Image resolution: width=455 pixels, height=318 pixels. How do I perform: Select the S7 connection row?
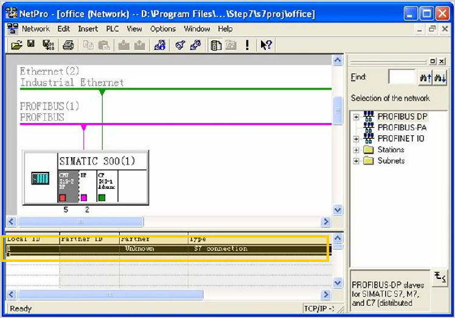(168, 249)
